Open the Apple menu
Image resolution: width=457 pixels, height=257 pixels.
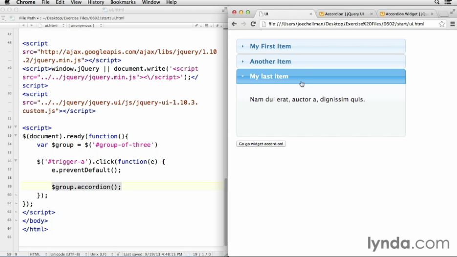(x=7, y=2)
